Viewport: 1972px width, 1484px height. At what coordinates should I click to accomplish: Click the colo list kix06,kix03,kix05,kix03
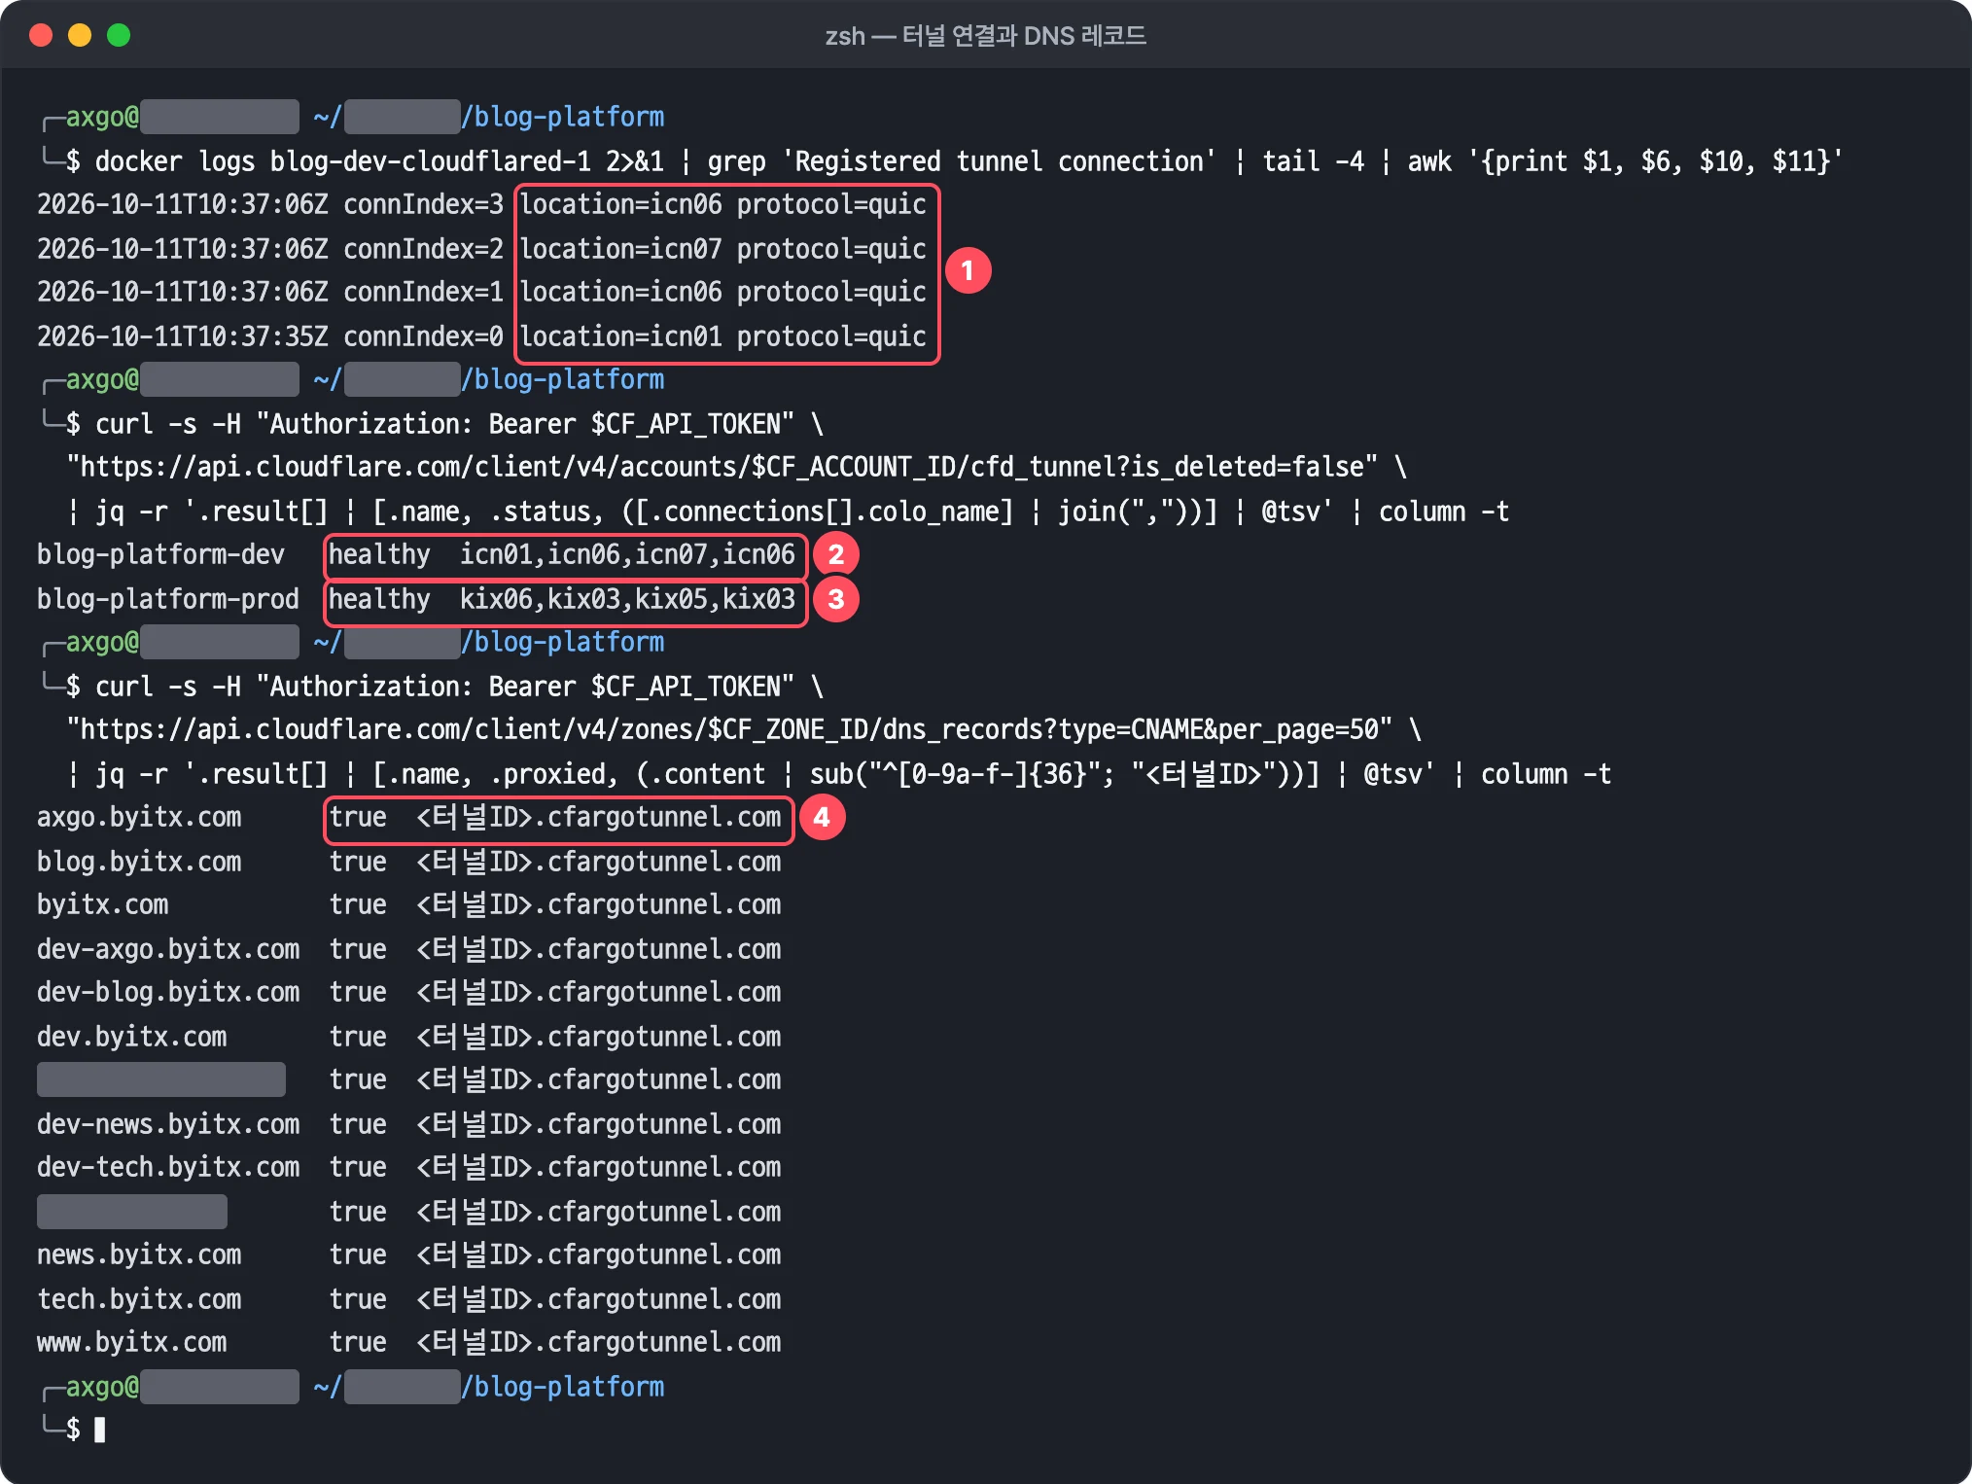pos(627,599)
